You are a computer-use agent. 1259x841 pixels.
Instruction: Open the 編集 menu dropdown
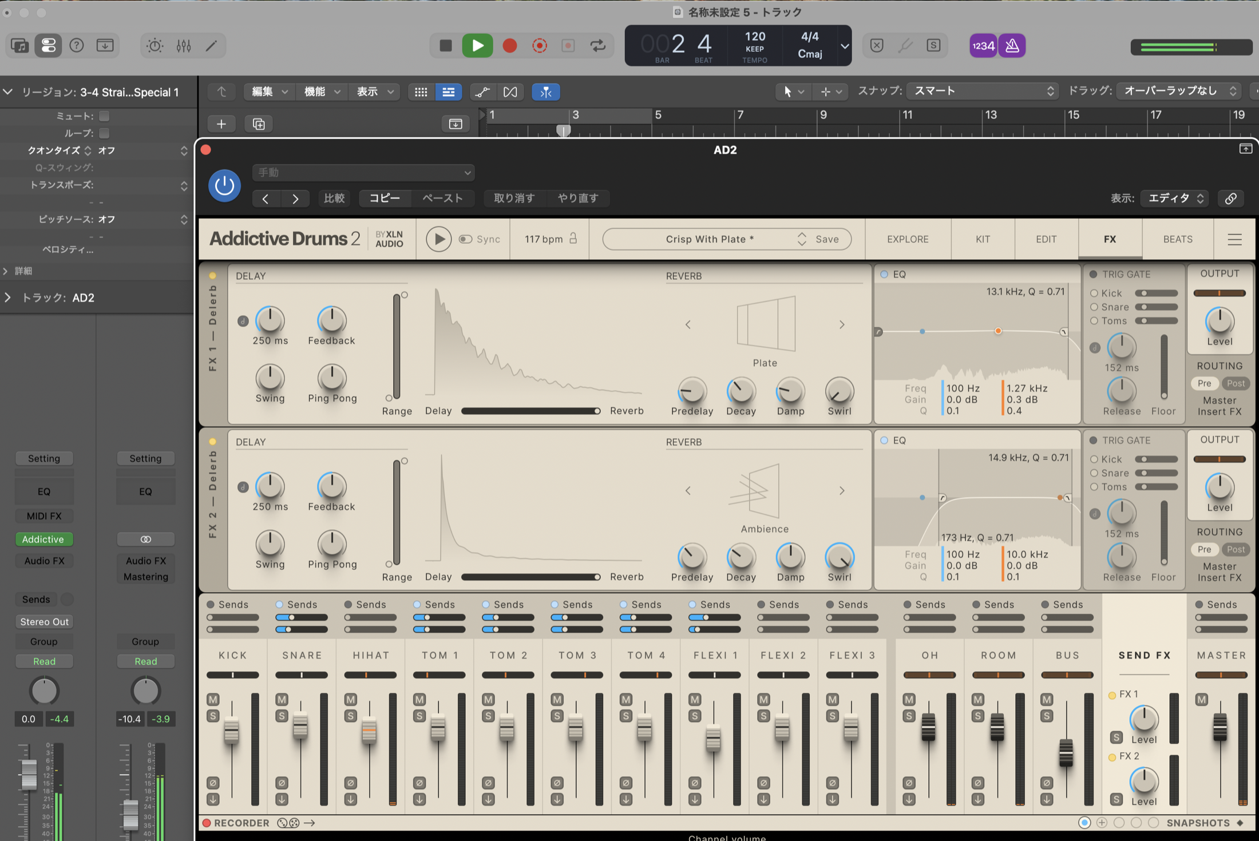pos(269,92)
